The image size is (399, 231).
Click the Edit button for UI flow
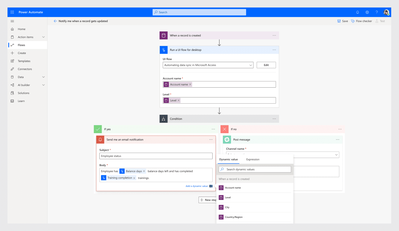point(266,65)
